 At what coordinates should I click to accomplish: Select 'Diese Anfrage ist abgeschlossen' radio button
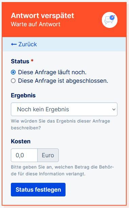coord(13,81)
